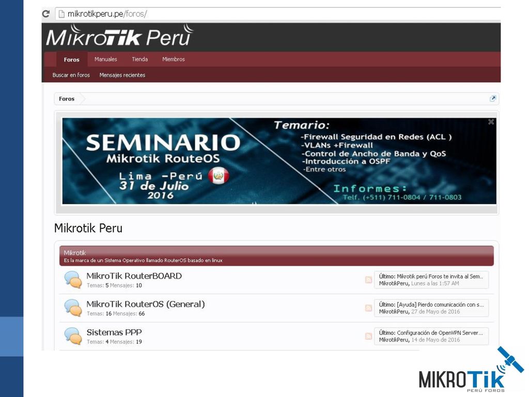Open last post 'Configuración de OpenVPN Server'
529x397 pixels.
pyautogui.click(x=440, y=333)
